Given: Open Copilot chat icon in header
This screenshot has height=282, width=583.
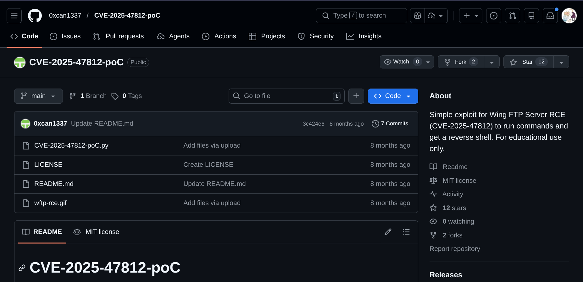Looking at the screenshot, I should (x=418, y=16).
